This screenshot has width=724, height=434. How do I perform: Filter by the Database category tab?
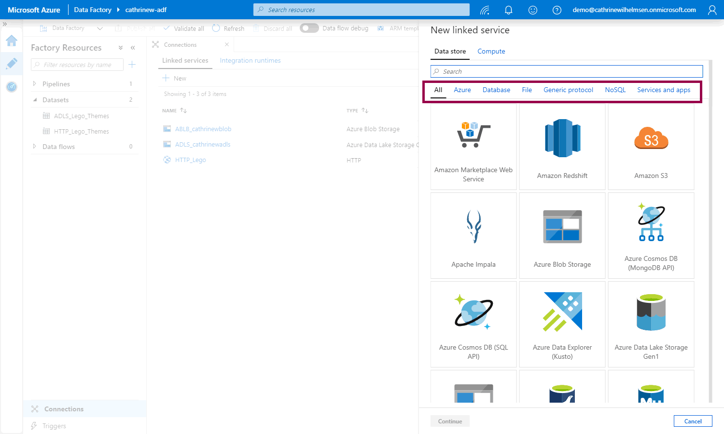496,90
